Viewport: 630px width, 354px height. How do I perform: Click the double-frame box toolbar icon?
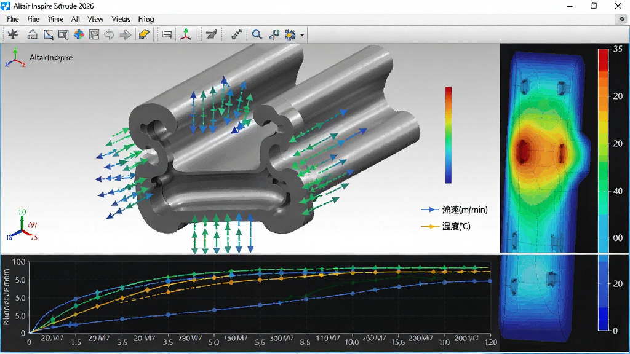coord(63,35)
